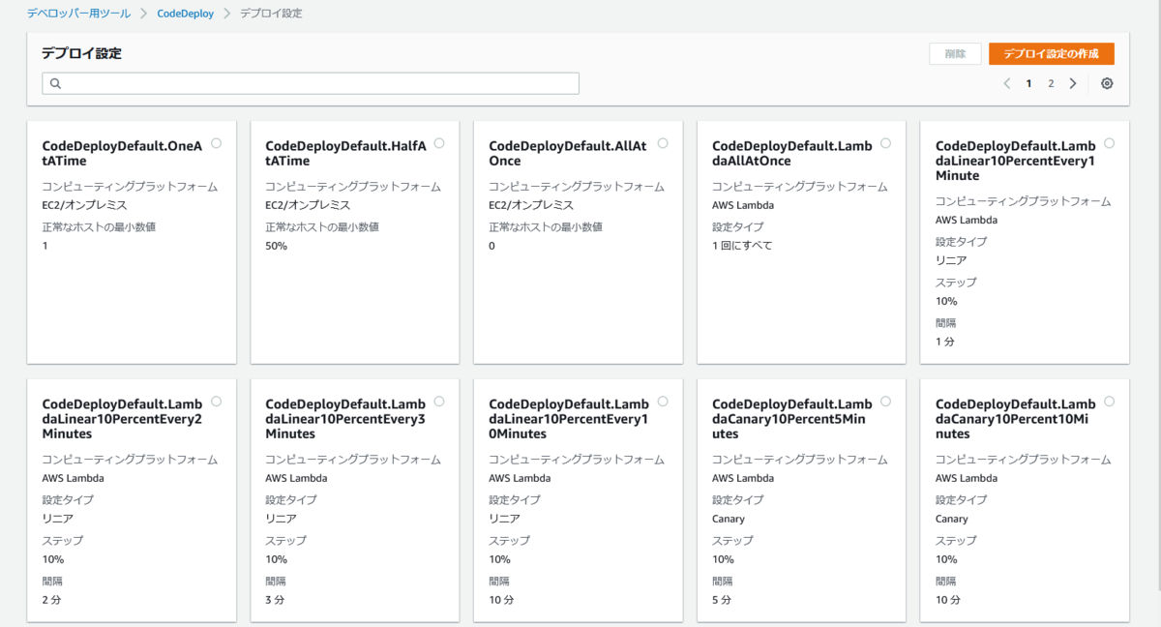Viewport: 1161px width, 627px height.
Task: Click 1回にすべて value in LambdaAllAtOnce card
Action: (742, 246)
